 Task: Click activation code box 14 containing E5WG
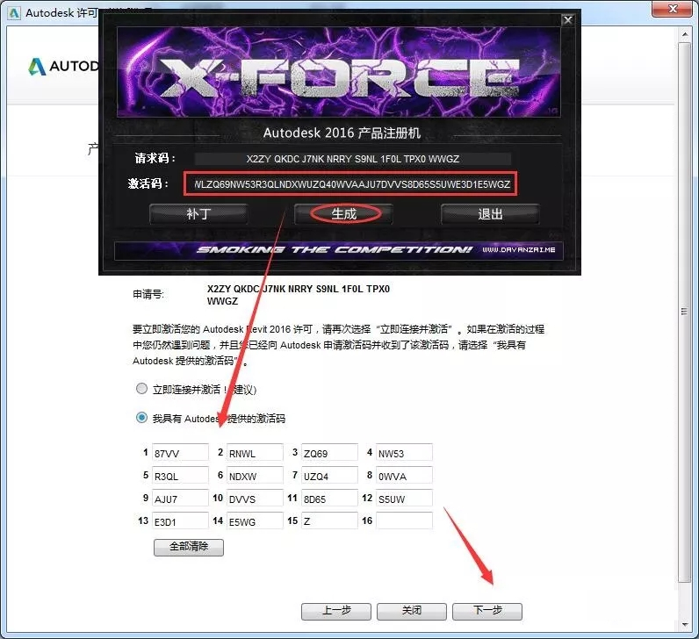click(255, 521)
